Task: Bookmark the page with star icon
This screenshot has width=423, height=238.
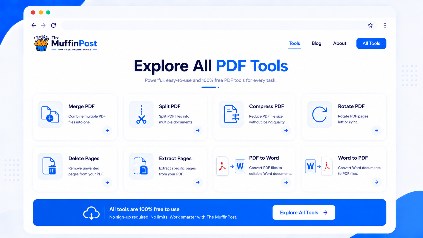Action: (x=370, y=25)
